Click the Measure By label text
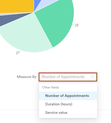This screenshot has height=123, width=111. point(26,77)
